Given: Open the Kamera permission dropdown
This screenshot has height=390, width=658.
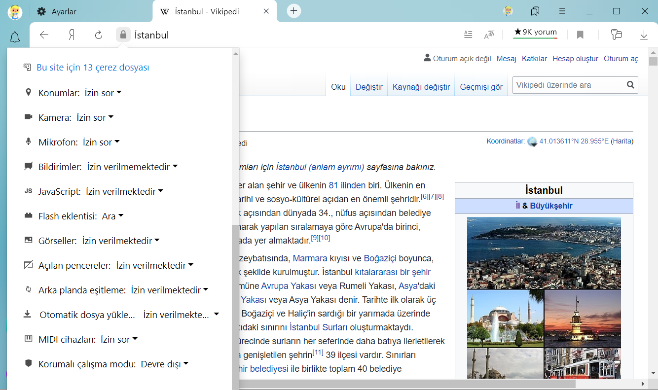Looking at the screenshot, I should coord(95,117).
